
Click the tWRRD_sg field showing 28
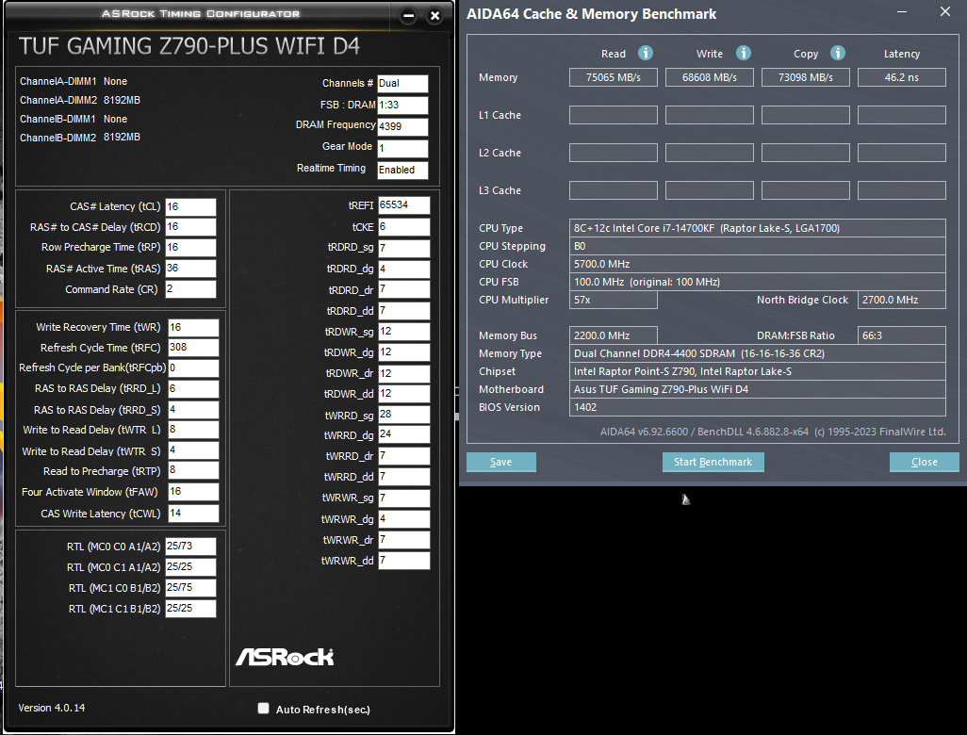404,415
